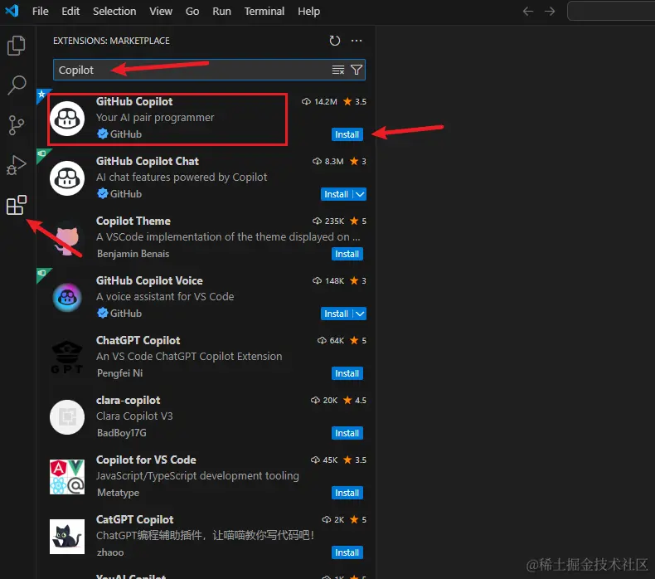Click the Copilot Theme extension logo
Image resolution: width=655 pixels, height=579 pixels.
click(67, 238)
